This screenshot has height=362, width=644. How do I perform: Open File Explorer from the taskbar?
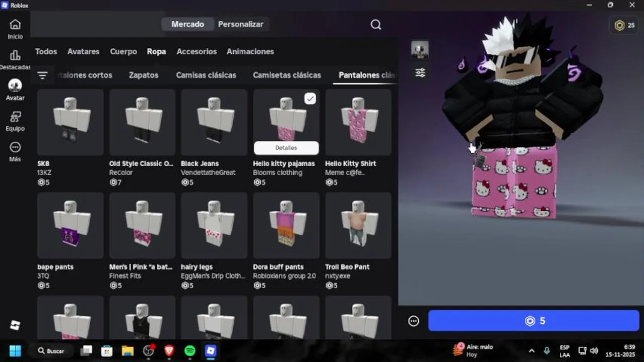(x=127, y=351)
